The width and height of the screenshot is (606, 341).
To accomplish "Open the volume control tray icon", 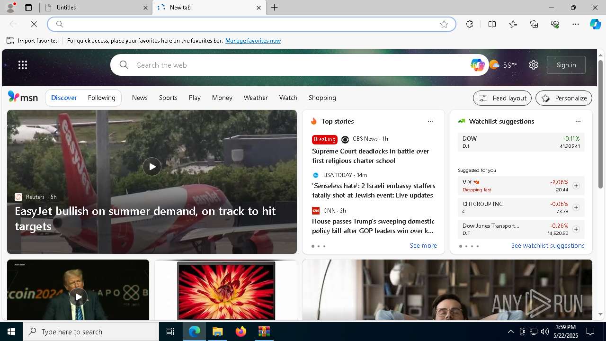I will (544, 332).
